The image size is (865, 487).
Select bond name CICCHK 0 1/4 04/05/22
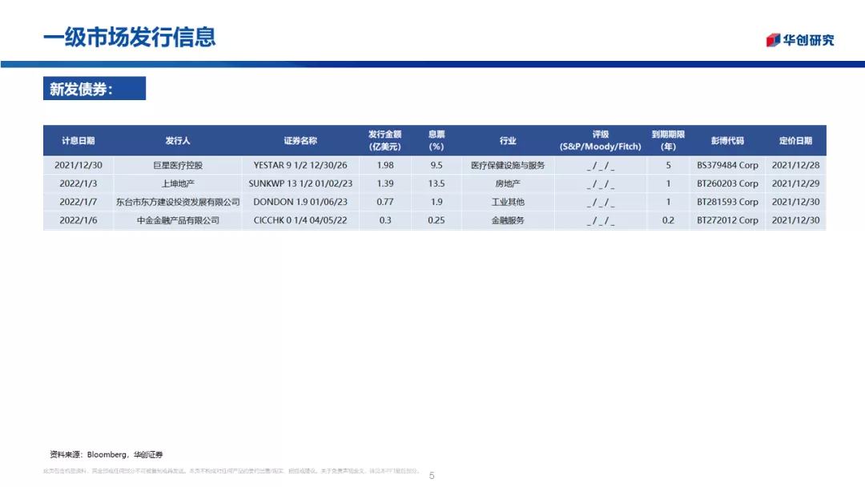[300, 220]
